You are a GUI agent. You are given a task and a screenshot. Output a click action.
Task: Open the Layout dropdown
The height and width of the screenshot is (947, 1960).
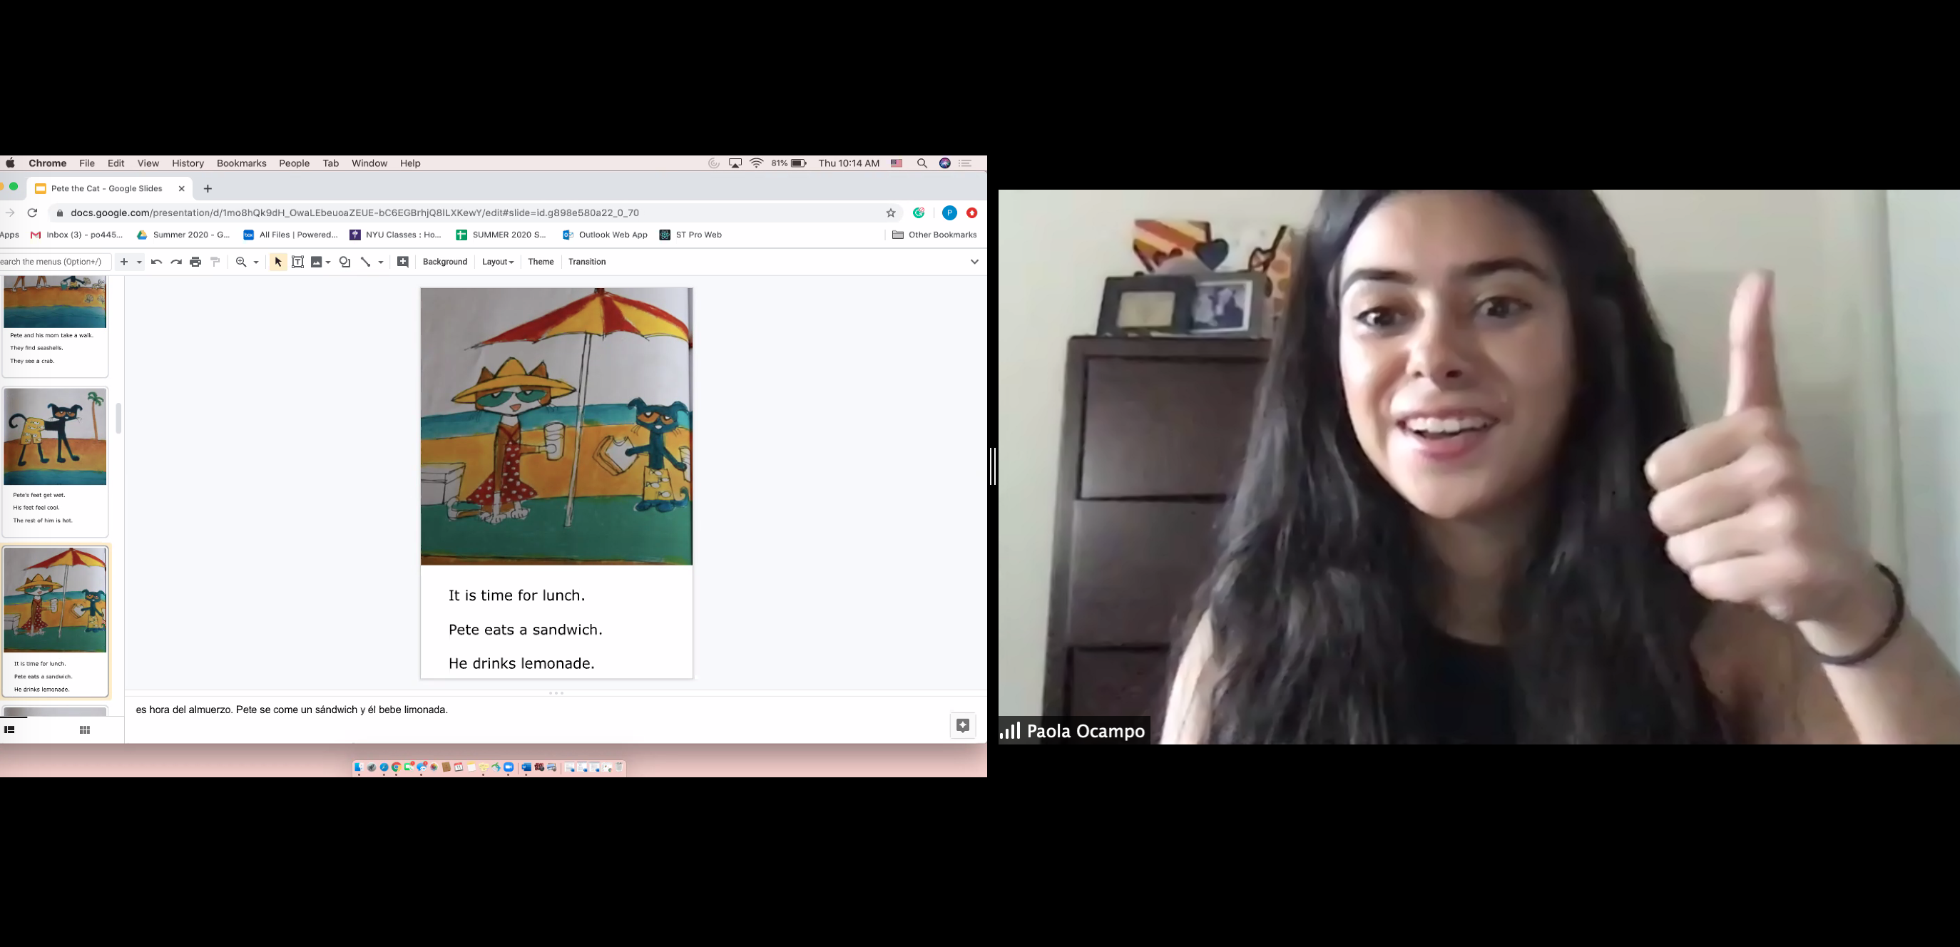498,262
